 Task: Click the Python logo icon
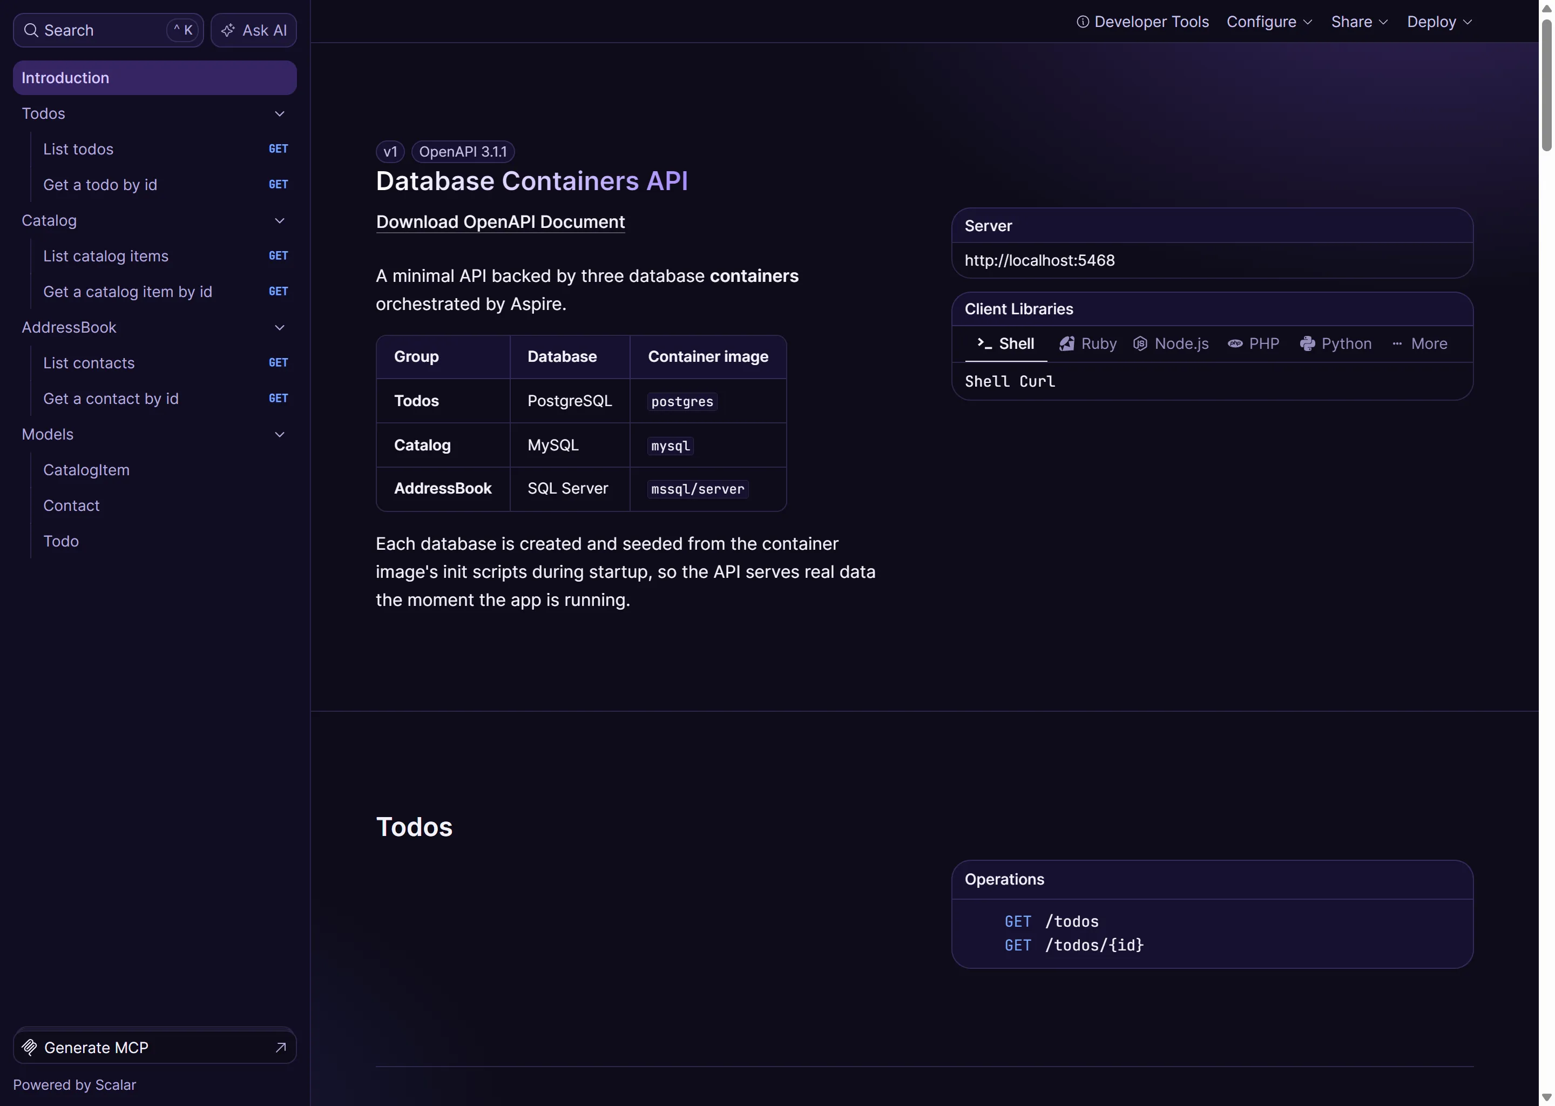(1307, 344)
